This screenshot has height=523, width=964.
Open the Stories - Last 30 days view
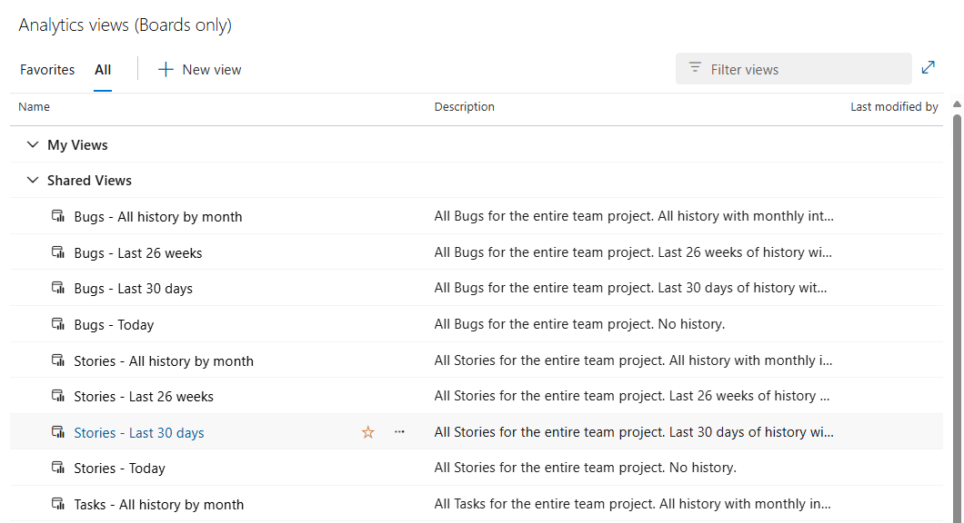click(139, 433)
